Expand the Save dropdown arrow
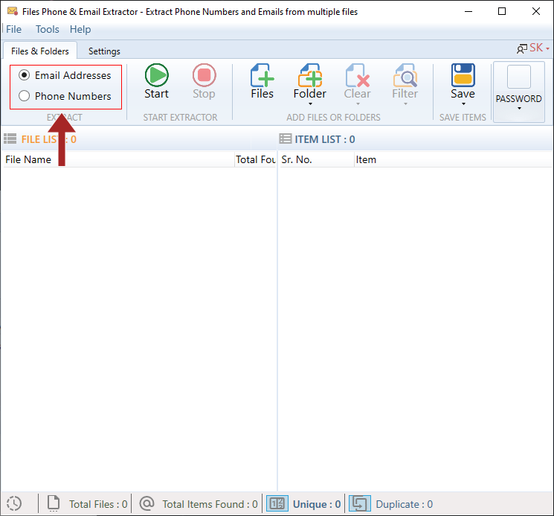The width and height of the screenshot is (554, 516). click(463, 104)
